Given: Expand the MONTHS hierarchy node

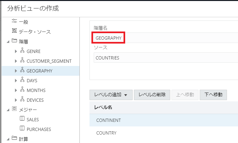Looking at the screenshot, I should (16, 90).
